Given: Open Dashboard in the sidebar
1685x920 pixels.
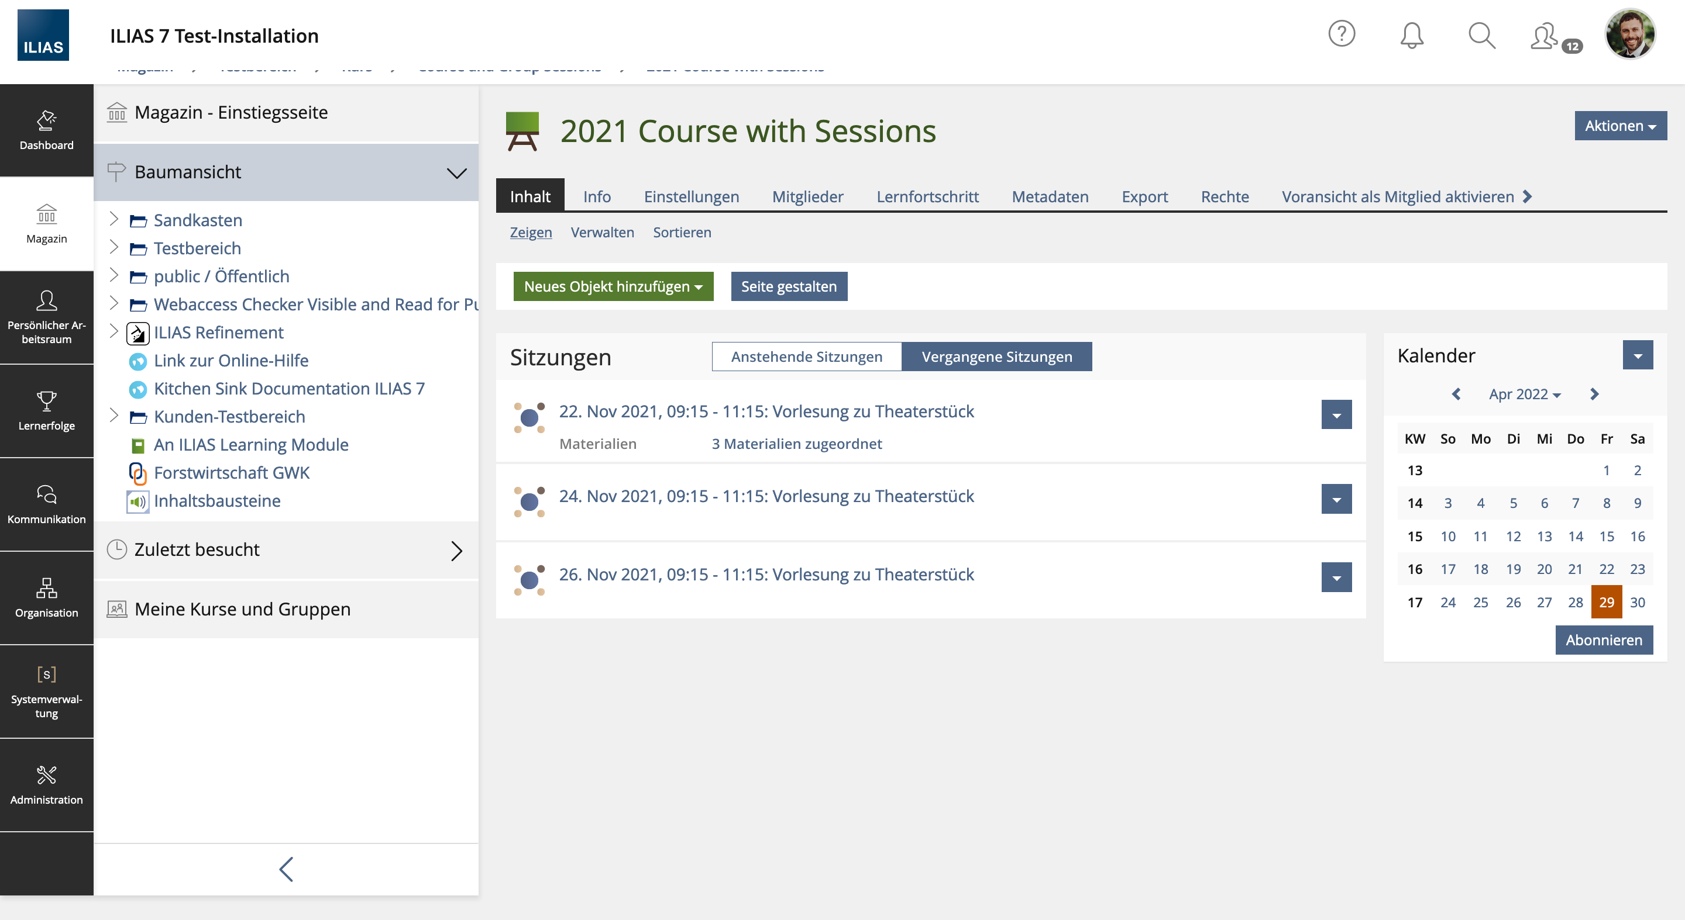Looking at the screenshot, I should point(46,130).
